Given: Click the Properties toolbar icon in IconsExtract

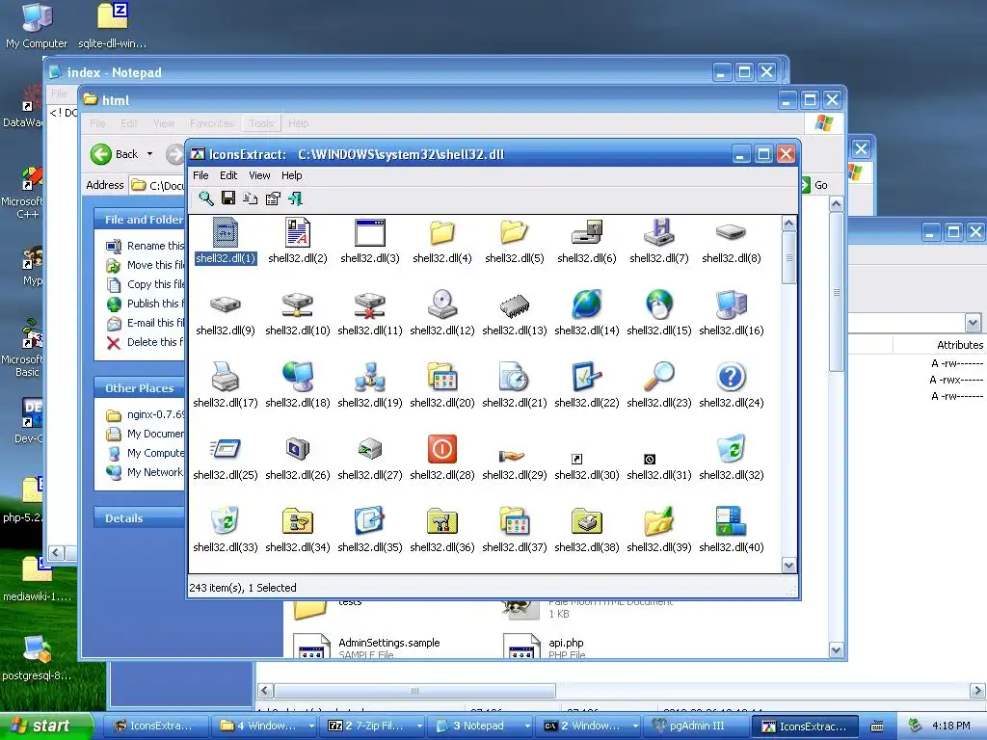Looking at the screenshot, I should [x=273, y=198].
